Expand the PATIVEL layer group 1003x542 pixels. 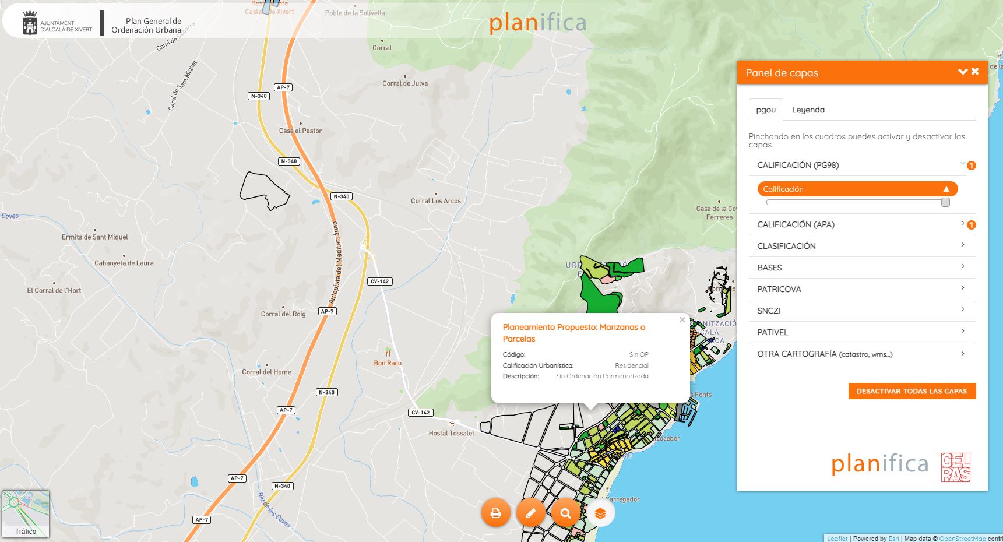pyautogui.click(x=863, y=332)
